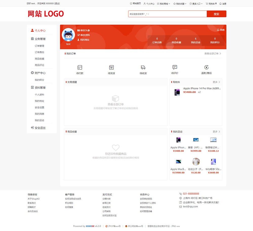Open 我的足迹 in left sidebar
The image size is (253, 231).
tap(39, 120)
